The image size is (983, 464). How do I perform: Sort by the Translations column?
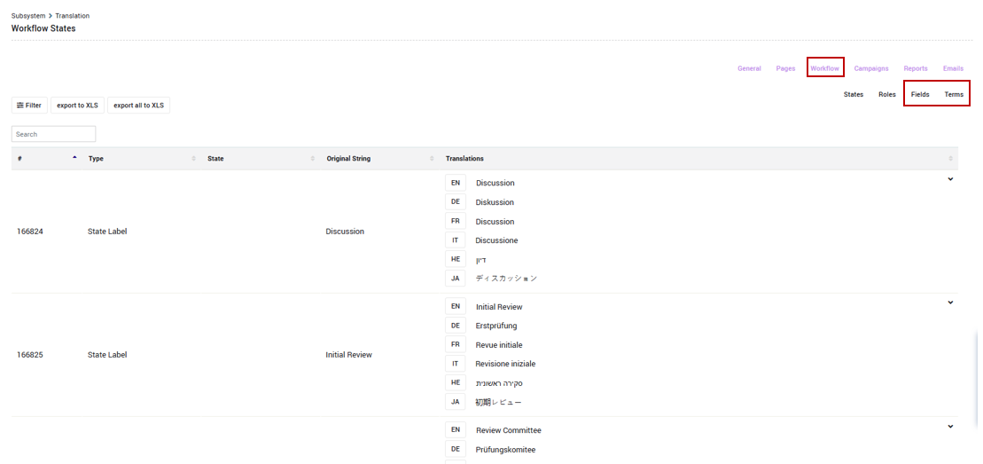point(699,158)
